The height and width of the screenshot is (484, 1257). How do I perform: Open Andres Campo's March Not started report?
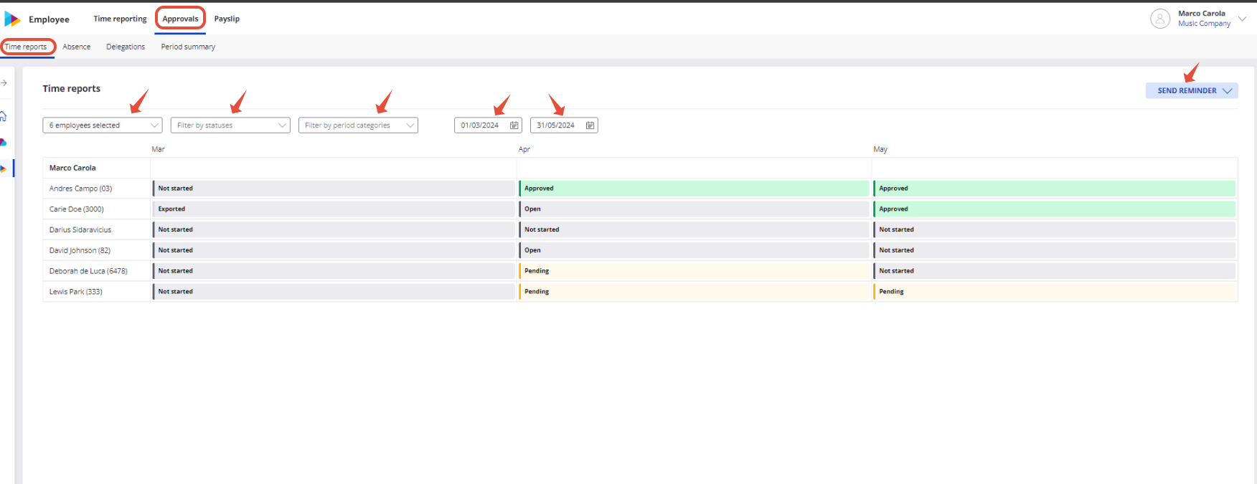tap(333, 189)
